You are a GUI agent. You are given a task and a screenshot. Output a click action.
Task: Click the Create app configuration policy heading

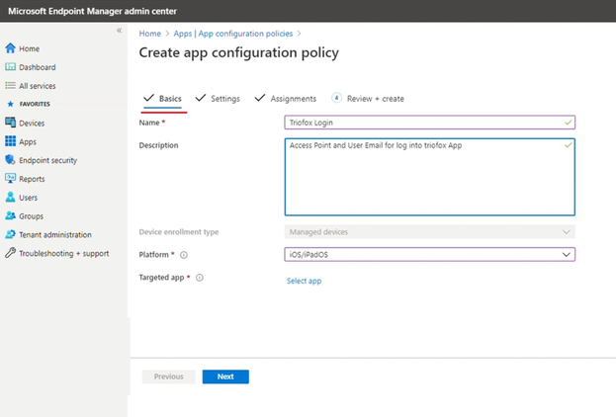click(x=239, y=52)
